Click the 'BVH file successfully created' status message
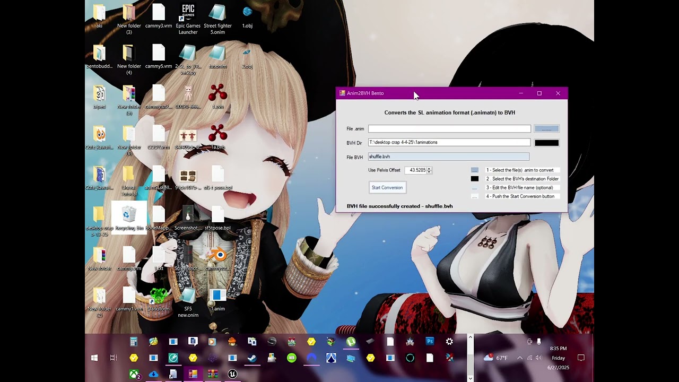679x382 pixels. [x=399, y=206]
